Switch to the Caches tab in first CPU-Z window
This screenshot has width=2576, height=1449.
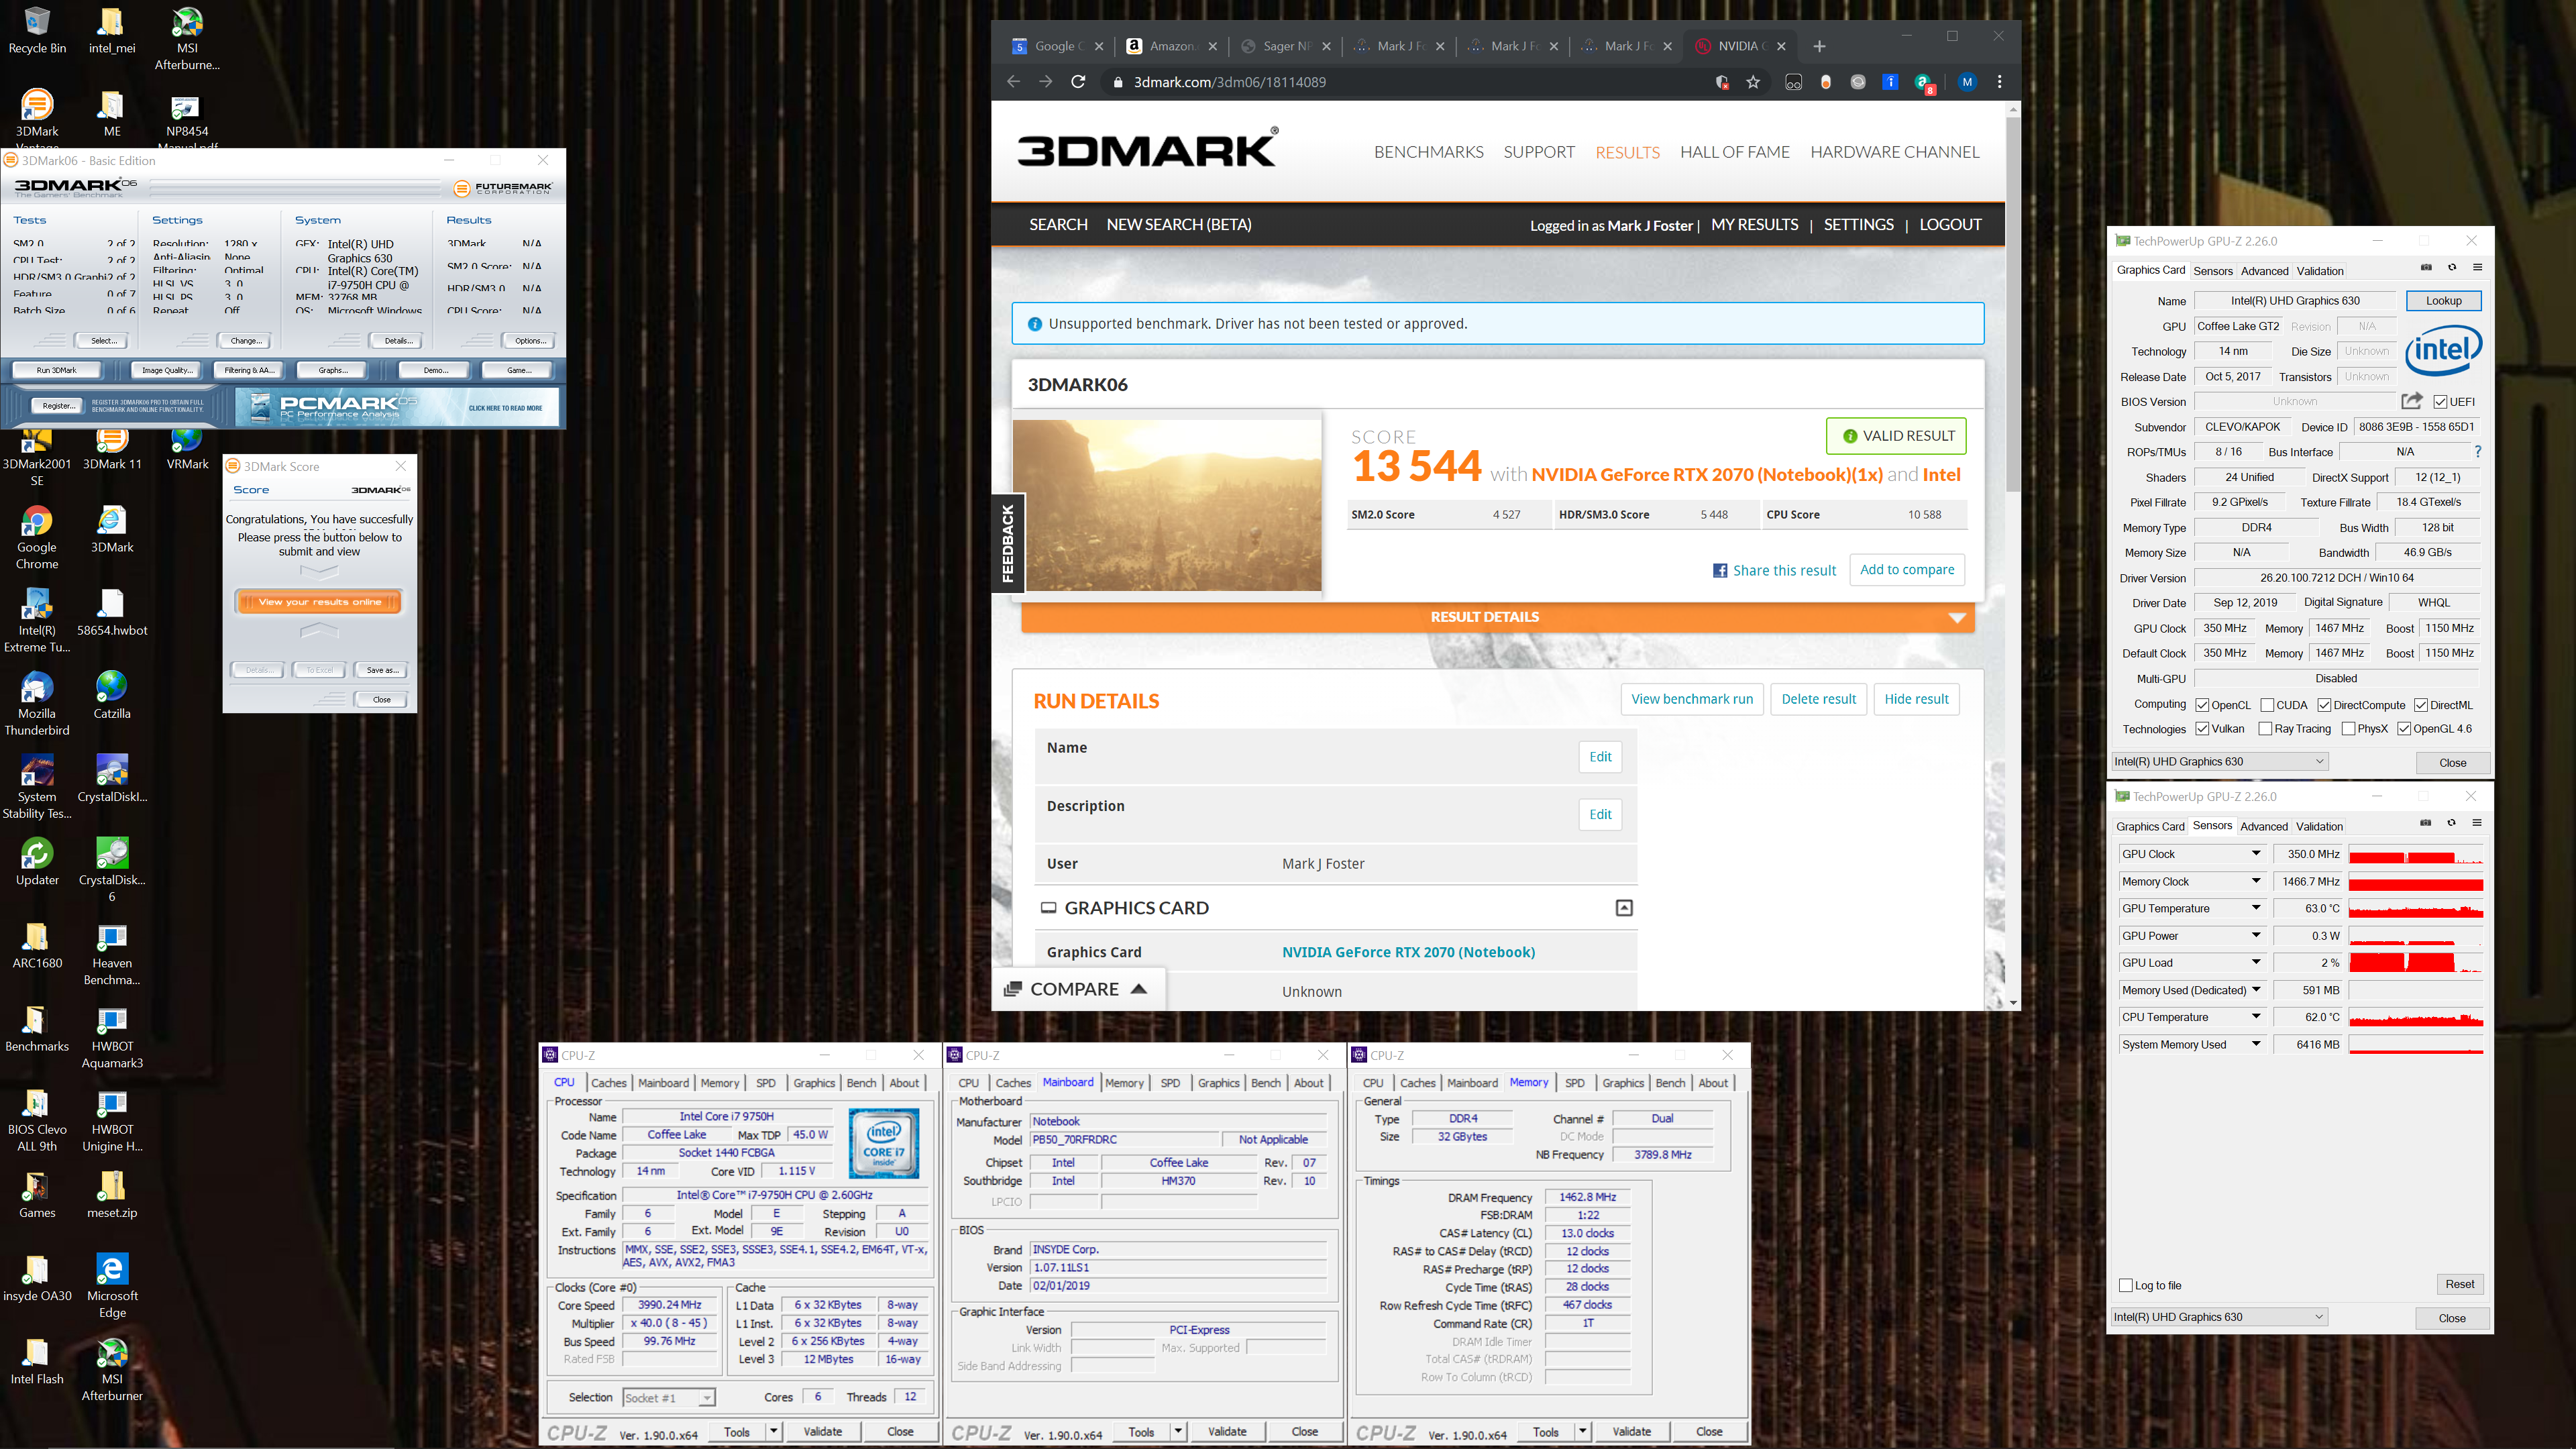[x=608, y=1083]
